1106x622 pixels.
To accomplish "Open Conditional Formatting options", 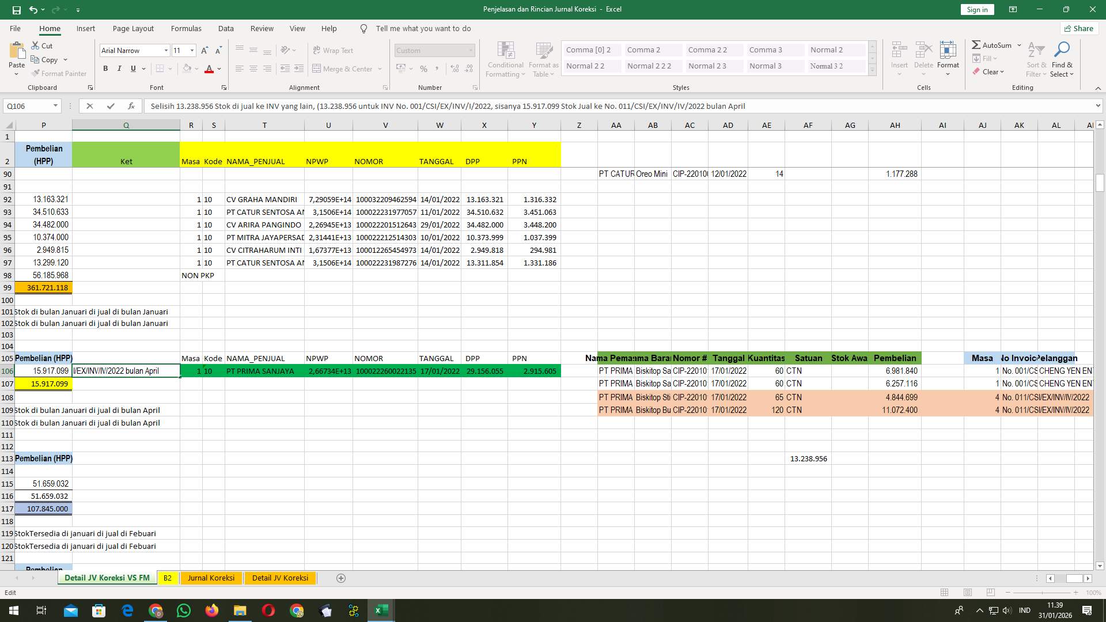I will pos(505,59).
